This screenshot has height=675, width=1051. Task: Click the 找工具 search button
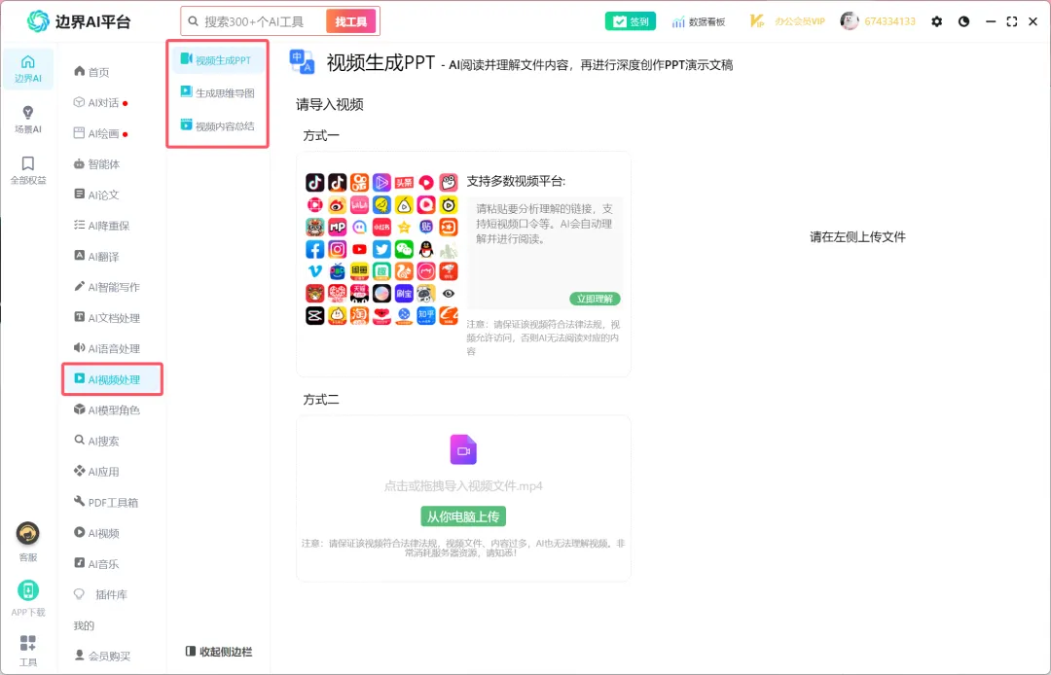pos(351,21)
